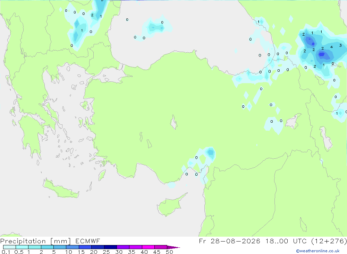Image resolution: width=347 pixels, height=254 pixels.
Task: Select the 30–35 mm purple legend swatch
Action: 123,247
